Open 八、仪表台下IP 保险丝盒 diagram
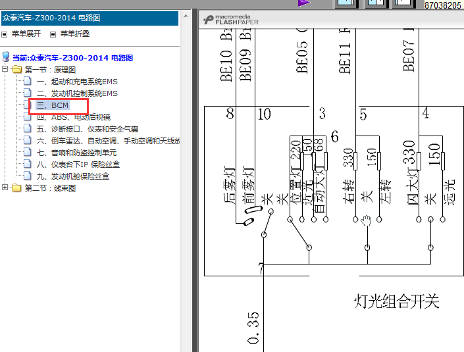The width and height of the screenshot is (464, 352). pos(78,164)
